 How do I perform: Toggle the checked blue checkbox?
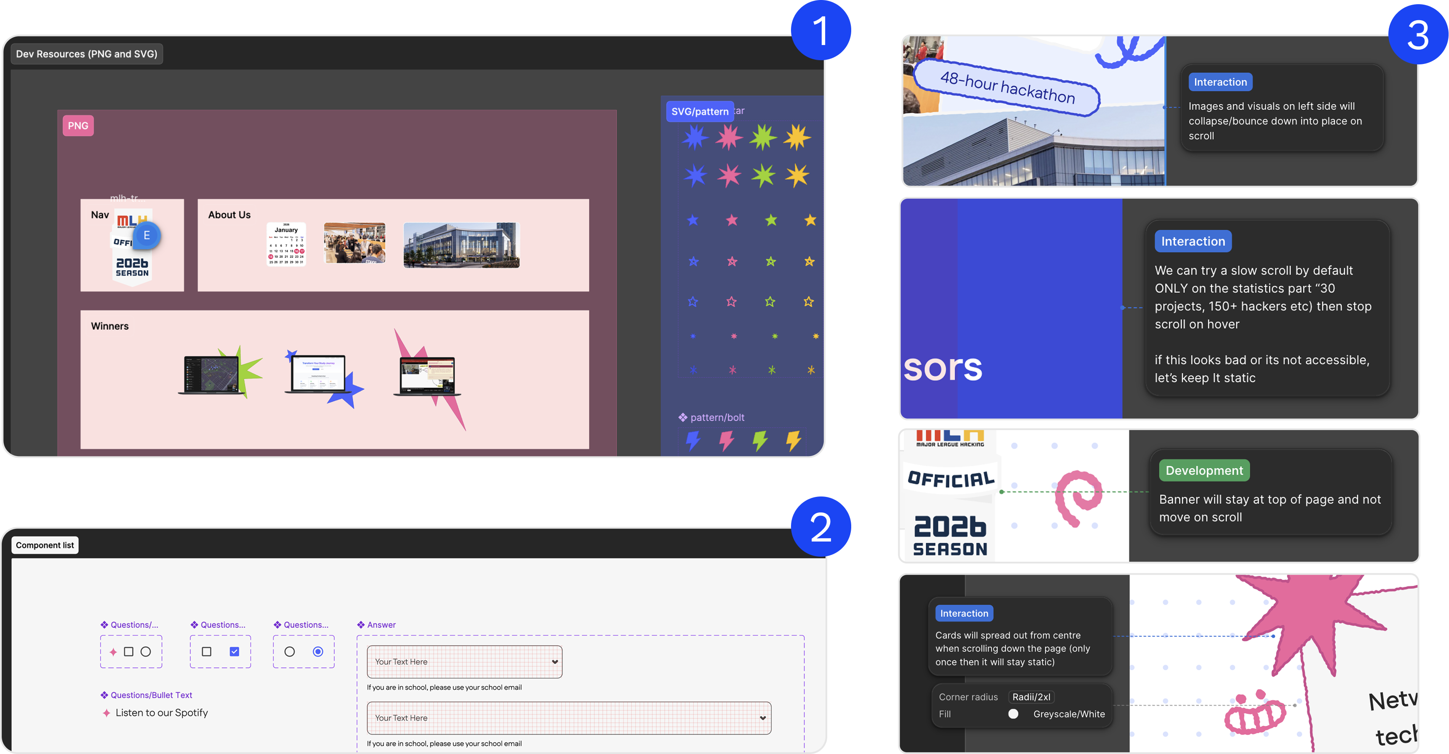(234, 652)
